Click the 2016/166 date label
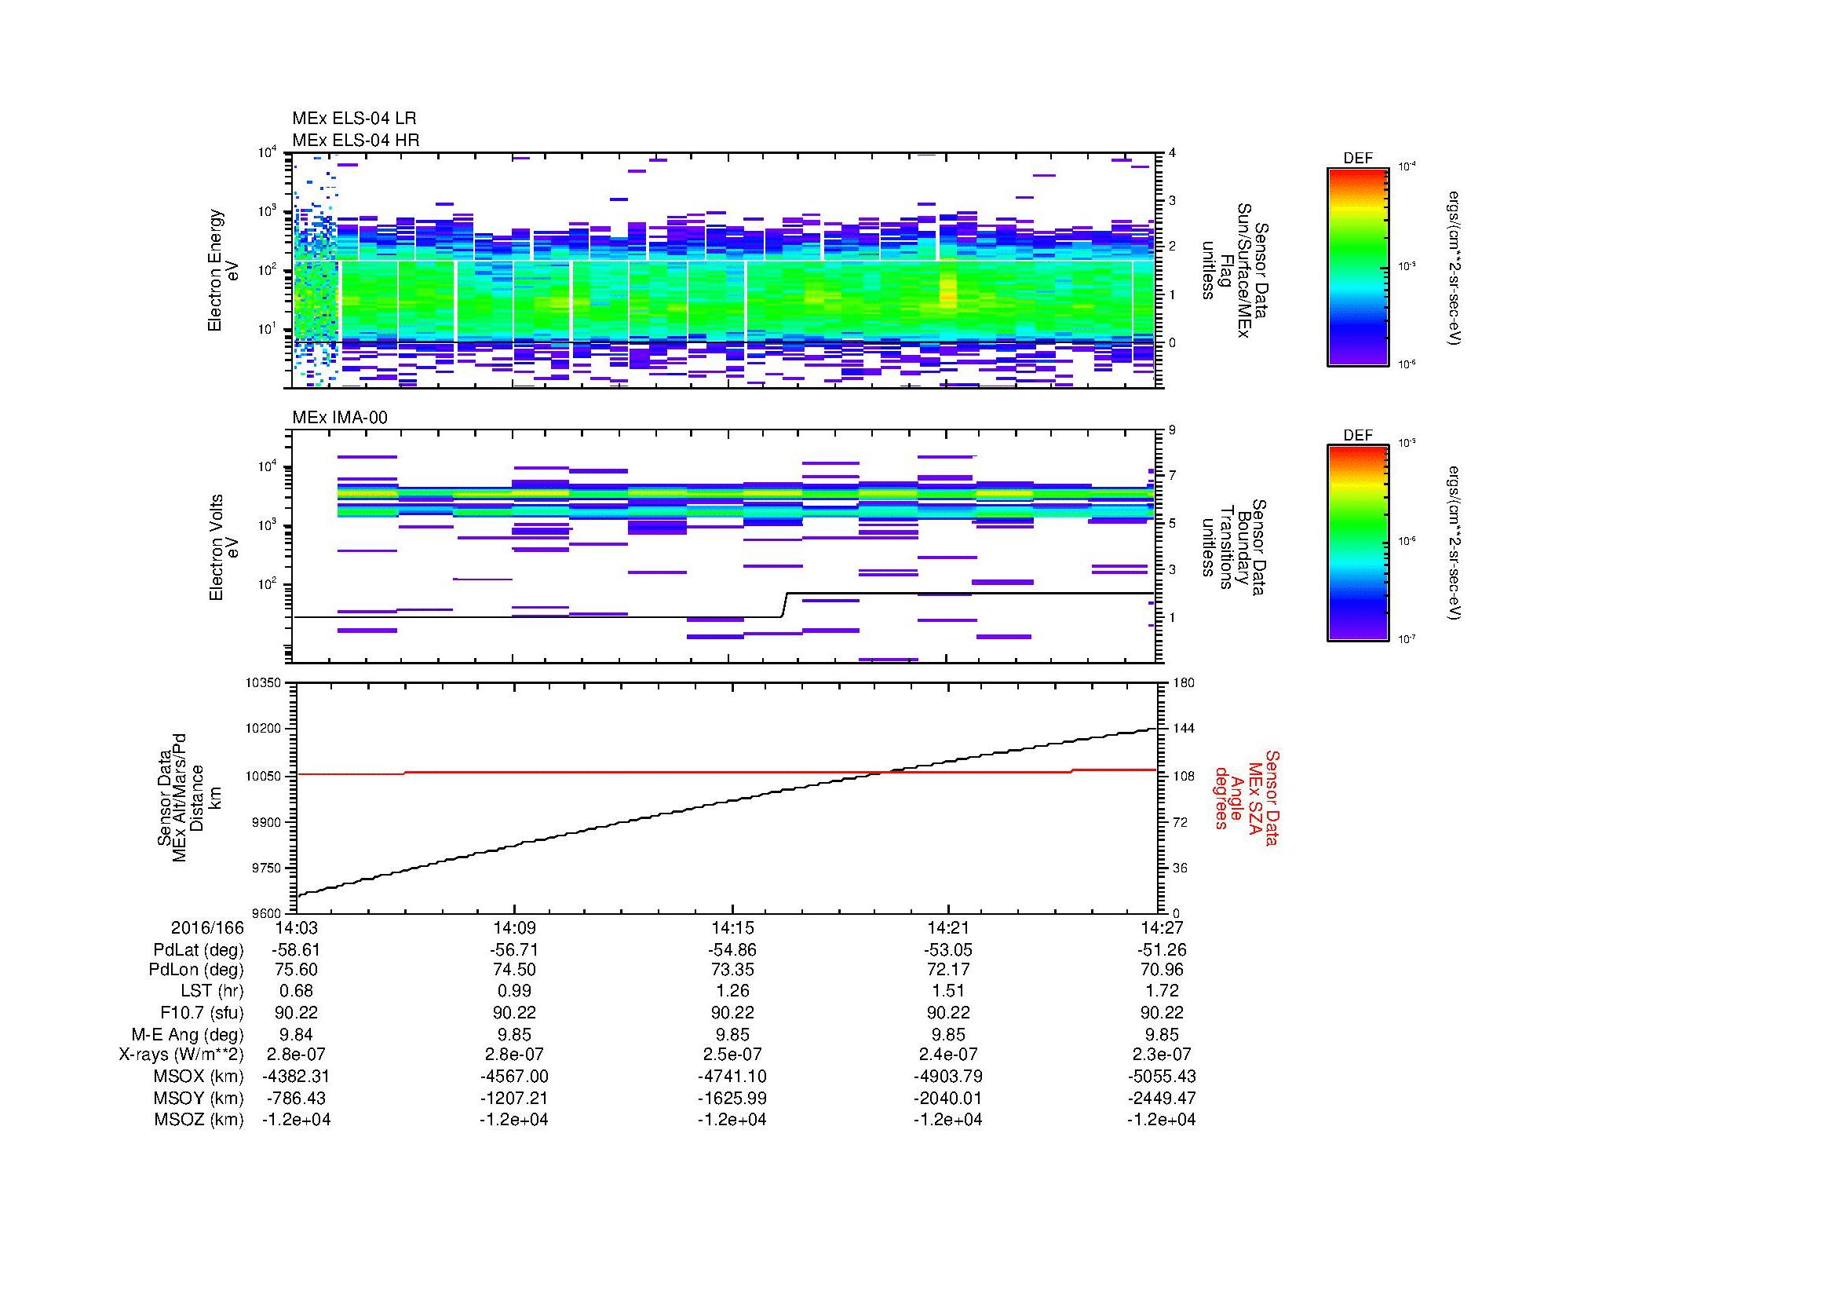 pyautogui.click(x=206, y=927)
